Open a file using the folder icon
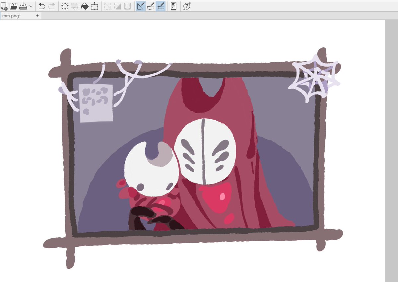This screenshot has width=398, height=282. coord(14,6)
